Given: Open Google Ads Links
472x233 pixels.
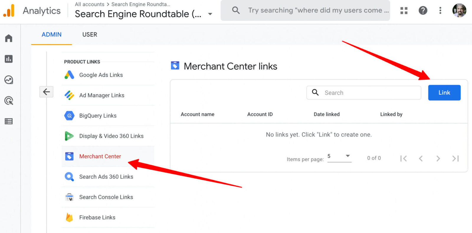Looking at the screenshot, I should 101,75.
